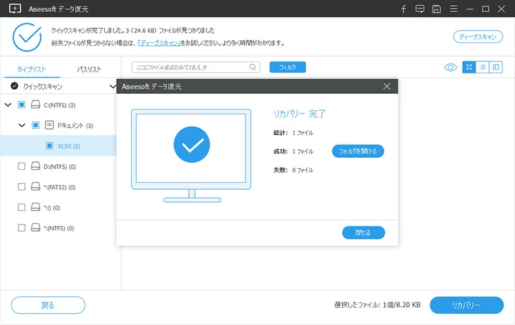The image size is (515, 325).
Task: Check the *:(FAT32) drive checkbox
Action: click(x=22, y=187)
